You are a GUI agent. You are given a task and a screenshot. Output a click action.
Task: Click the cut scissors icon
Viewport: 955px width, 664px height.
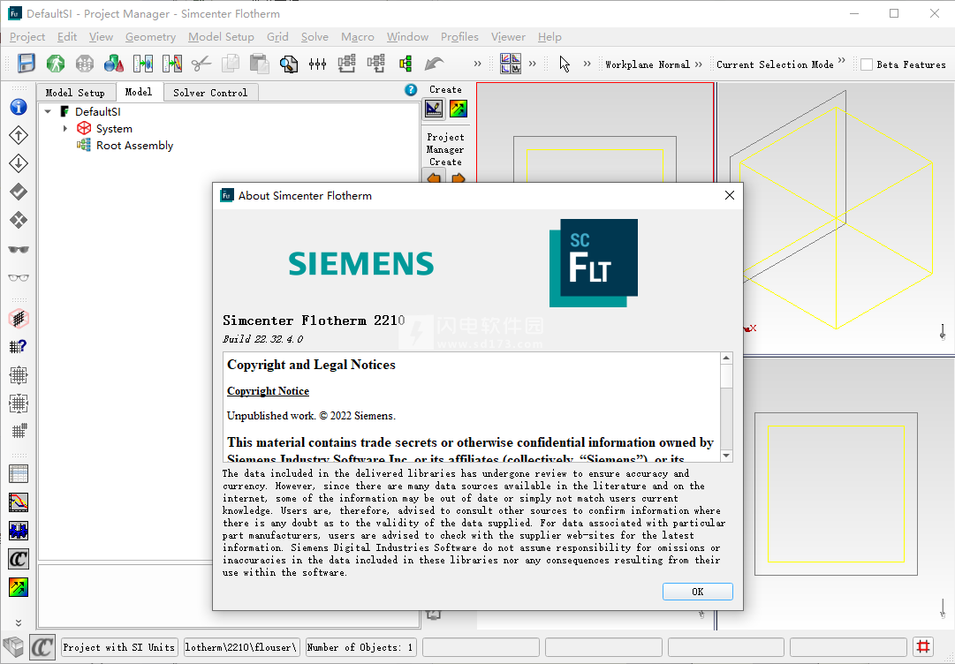[201, 64]
